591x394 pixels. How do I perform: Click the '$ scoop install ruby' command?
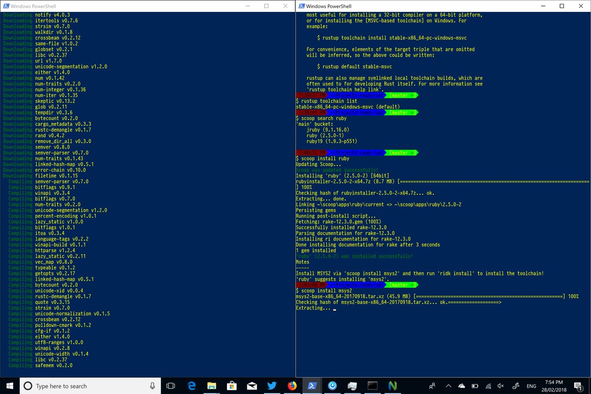pos(322,159)
